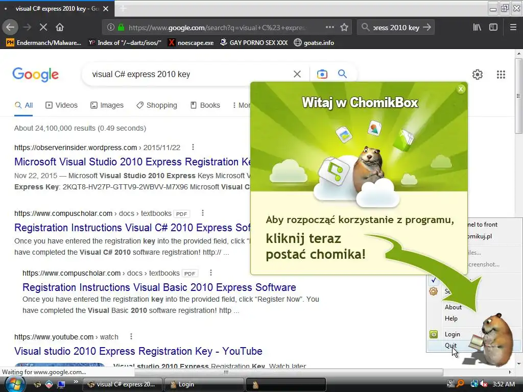Image resolution: width=523 pixels, height=392 pixels.
Task: Open the Firefox home page icon
Action: coord(60,28)
